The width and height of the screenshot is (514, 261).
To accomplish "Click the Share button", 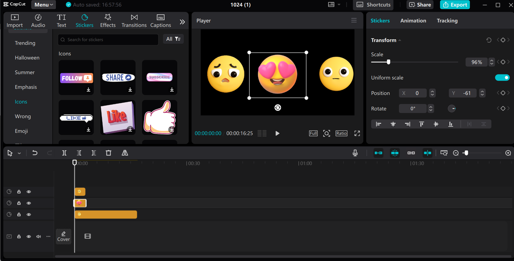I will tap(420, 5).
